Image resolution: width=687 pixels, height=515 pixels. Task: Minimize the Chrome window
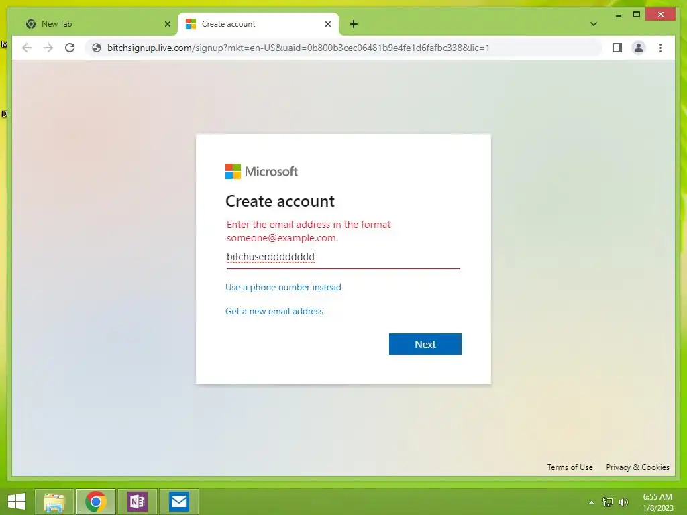(618, 15)
